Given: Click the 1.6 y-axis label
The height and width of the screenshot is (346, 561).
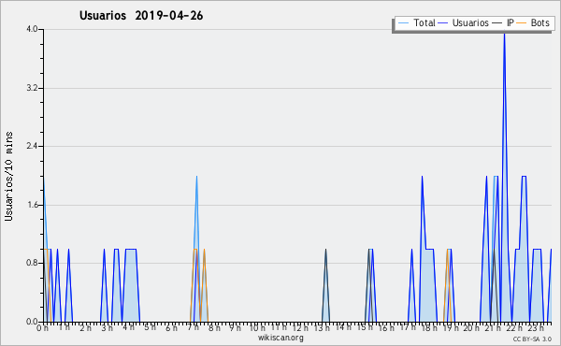Looking at the screenshot, I should [32, 205].
